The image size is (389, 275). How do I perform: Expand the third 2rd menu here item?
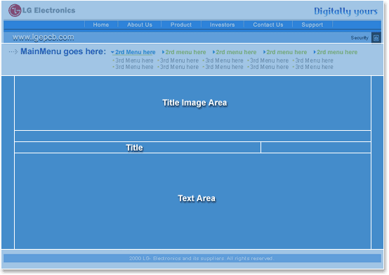235,52
